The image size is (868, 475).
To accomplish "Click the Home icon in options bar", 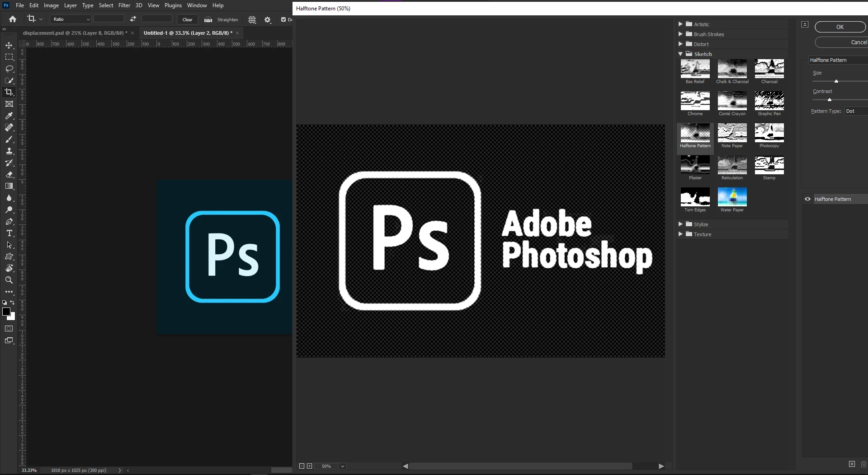I will click(13, 19).
